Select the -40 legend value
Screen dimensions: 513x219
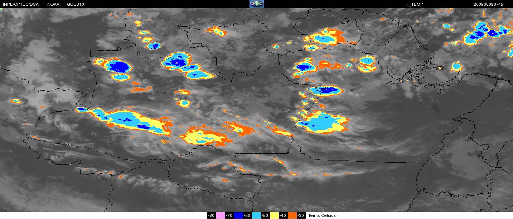point(283,215)
